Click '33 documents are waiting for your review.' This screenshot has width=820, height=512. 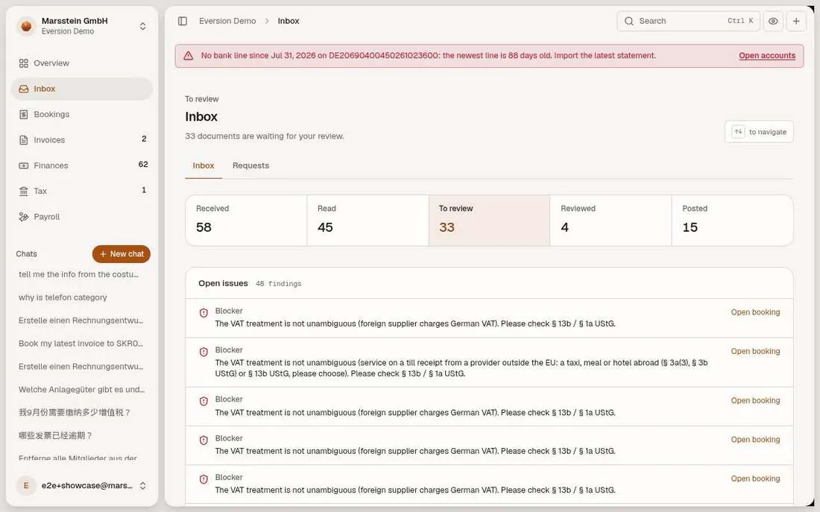pyautogui.click(x=264, y=136)
